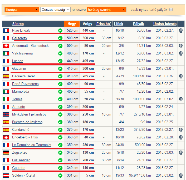The height and width of the screenshot is (180, 186).
Task: Open the Luchon ski resort link
Action: (x=18, y=61)
